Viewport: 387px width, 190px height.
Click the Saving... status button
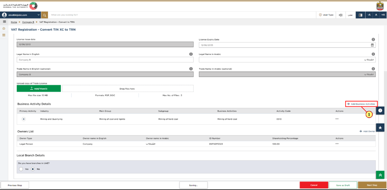193,185
